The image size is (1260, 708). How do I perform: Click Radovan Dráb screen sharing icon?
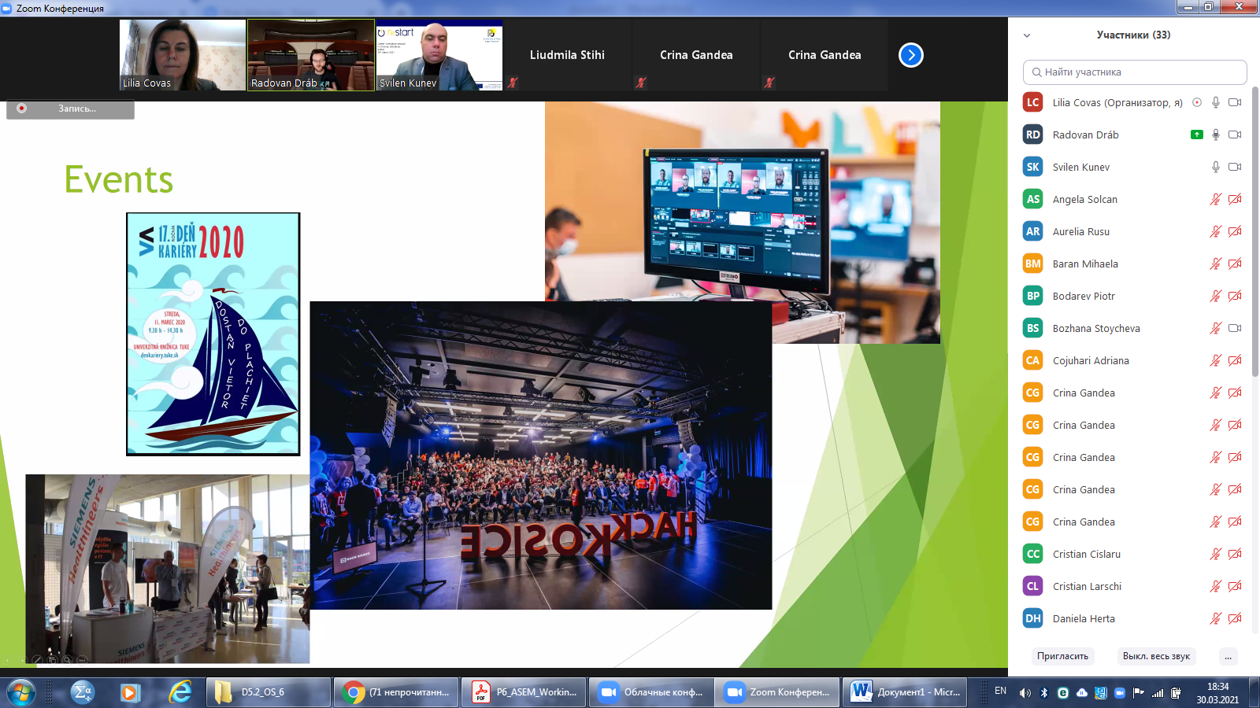pos(1197,135)
